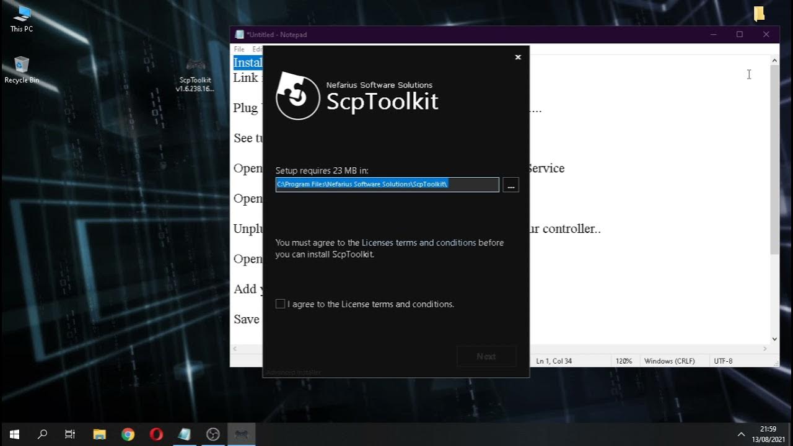Screen dimensions: 793x446
Task: Open the File menu in Notepad
Action: tap(239, 49)
